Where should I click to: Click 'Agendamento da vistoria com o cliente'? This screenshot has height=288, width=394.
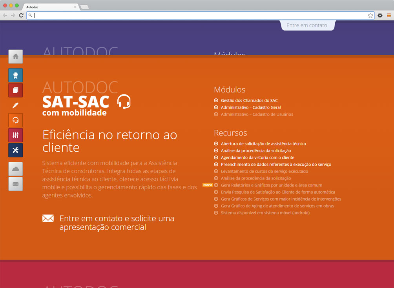257,158
